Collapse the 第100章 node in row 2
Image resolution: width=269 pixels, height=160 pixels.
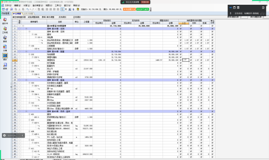coord(26,28)
